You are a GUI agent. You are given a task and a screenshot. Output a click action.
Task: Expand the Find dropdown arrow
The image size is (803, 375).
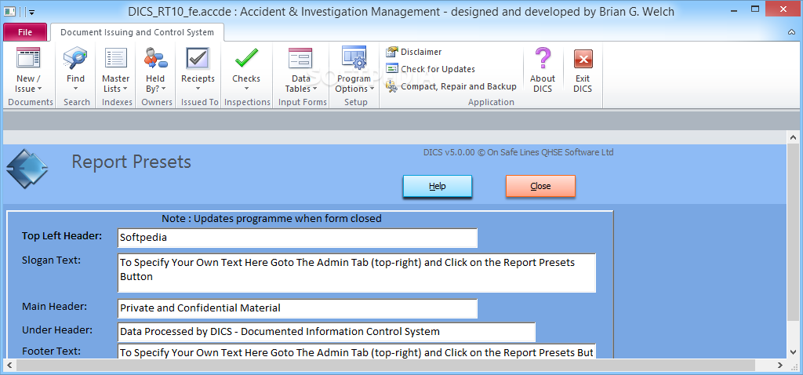75,89
